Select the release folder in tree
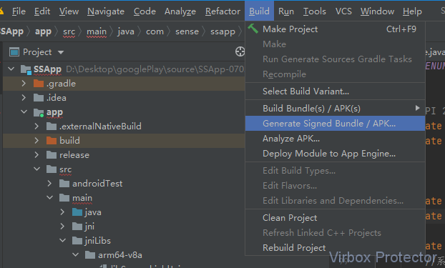The width and height of the screenshot is (445, 268). pos(74,155)
